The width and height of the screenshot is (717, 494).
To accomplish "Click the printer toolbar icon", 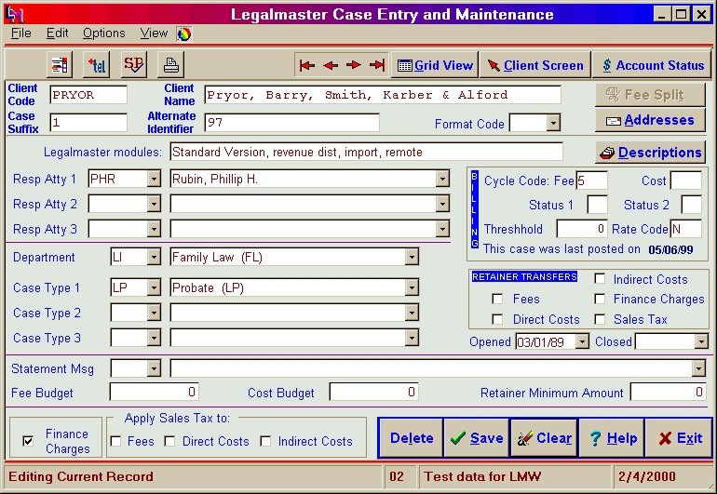I will (171, 65).
